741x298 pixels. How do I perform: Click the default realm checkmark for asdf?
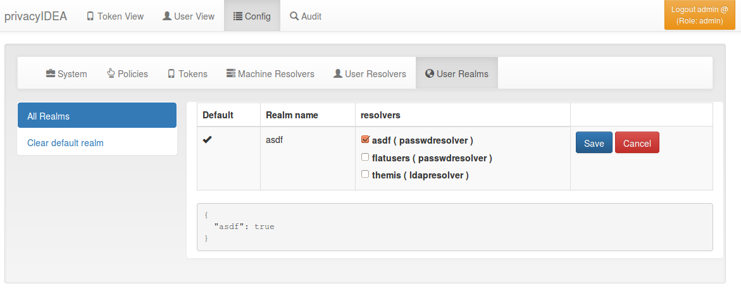click(x=207, y=140)
